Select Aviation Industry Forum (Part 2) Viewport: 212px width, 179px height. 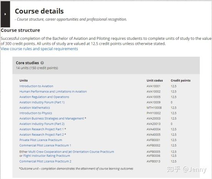pos(42,124)
